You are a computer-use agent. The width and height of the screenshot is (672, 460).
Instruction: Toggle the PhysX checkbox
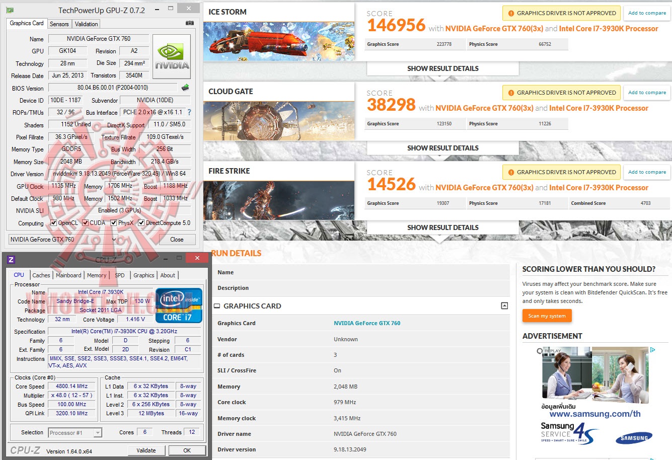click(113, 222)
